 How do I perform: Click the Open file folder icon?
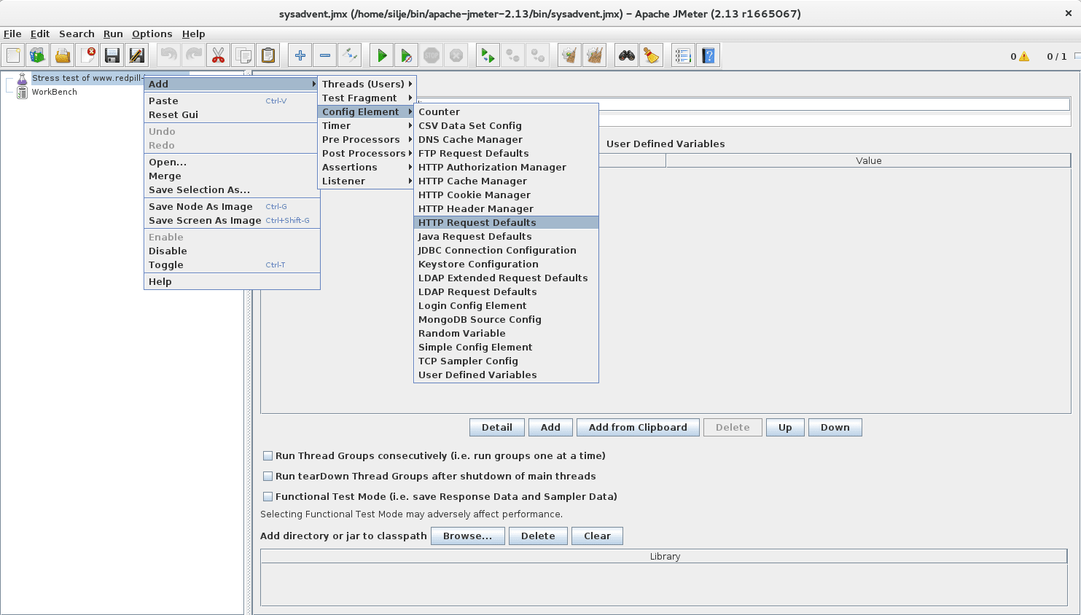pos(63,55)
